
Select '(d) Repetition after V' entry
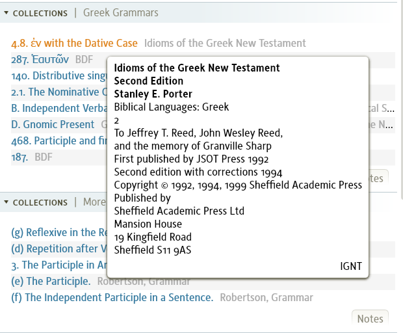[58, 249]
